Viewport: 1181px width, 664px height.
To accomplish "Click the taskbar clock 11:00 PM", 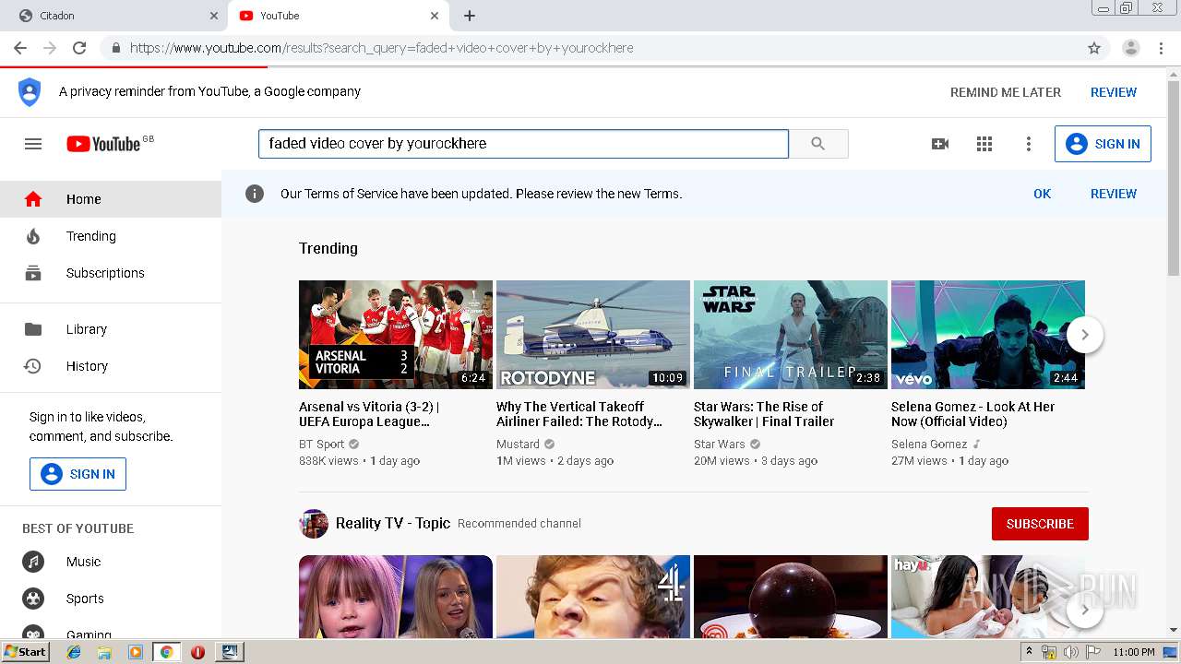I will tap(1134, 652).
